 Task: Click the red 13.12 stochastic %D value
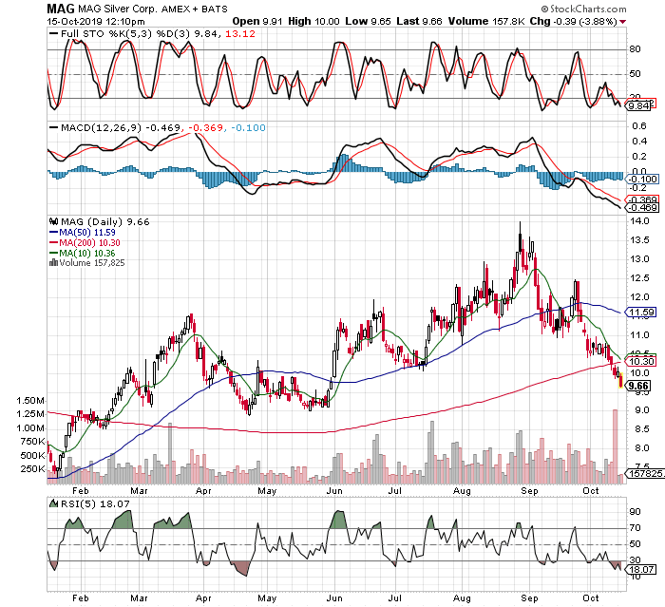click(x=240, y=33)
